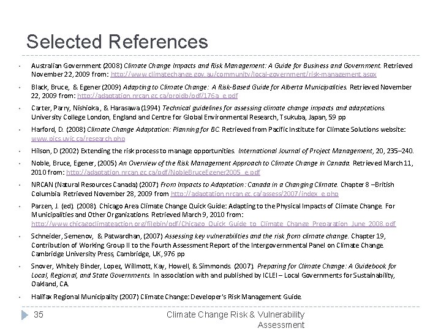Image resolution: width=441 pixels, height=331 pixels.
Task: Click 'Cambridge University Press, Cambridge, UK, 976 pp'
Action: point(108,254)
